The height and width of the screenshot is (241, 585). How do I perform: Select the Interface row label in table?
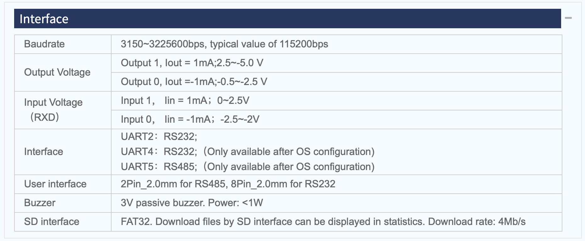(x=44, y=152)
